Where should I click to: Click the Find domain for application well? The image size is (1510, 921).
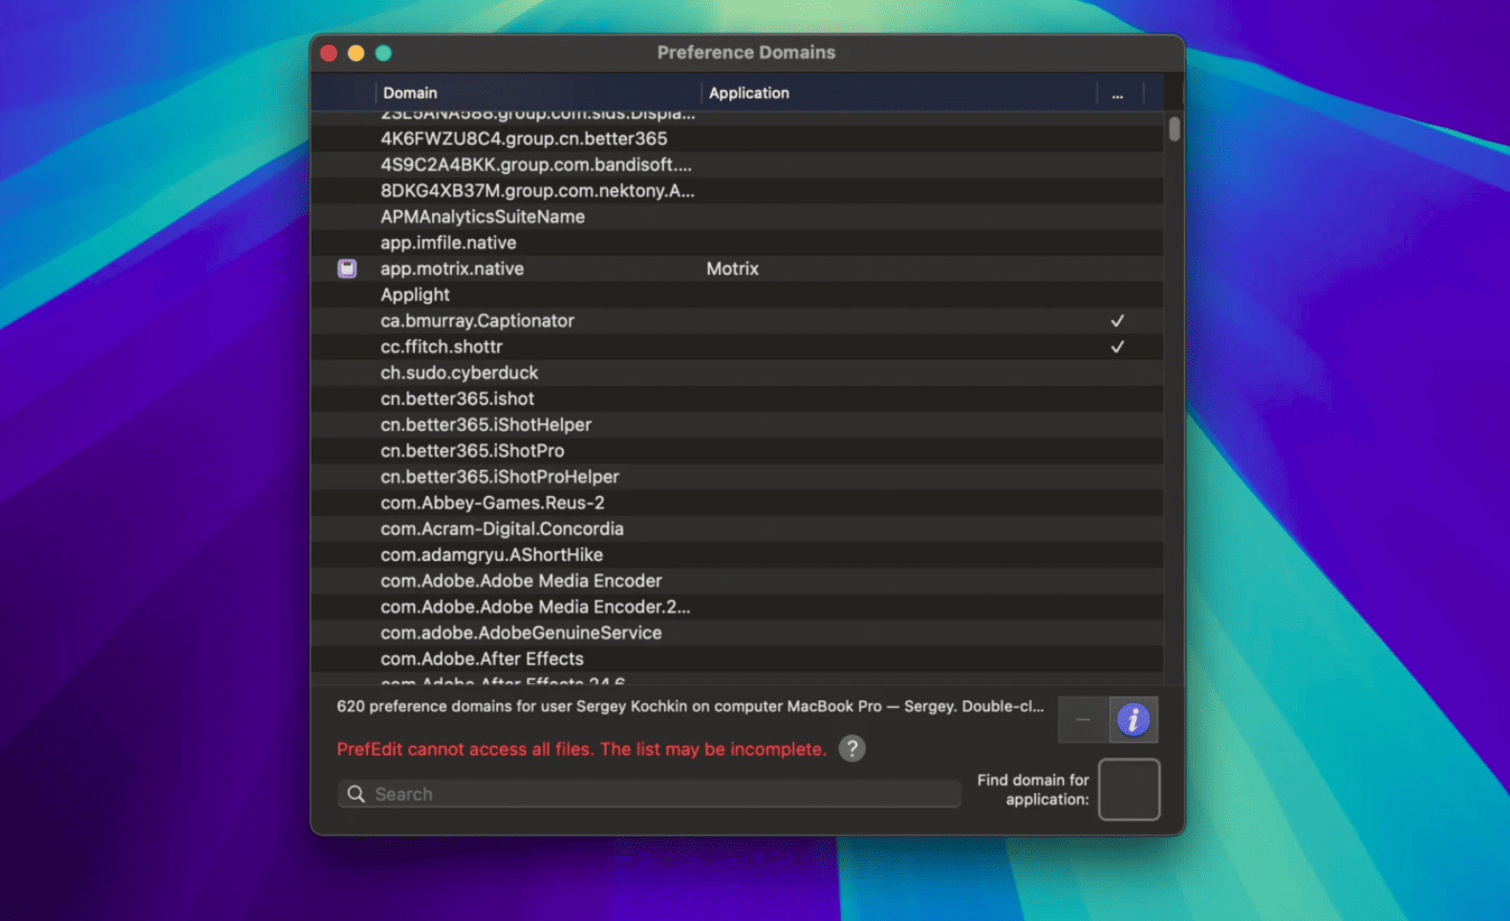(1129, 789)
